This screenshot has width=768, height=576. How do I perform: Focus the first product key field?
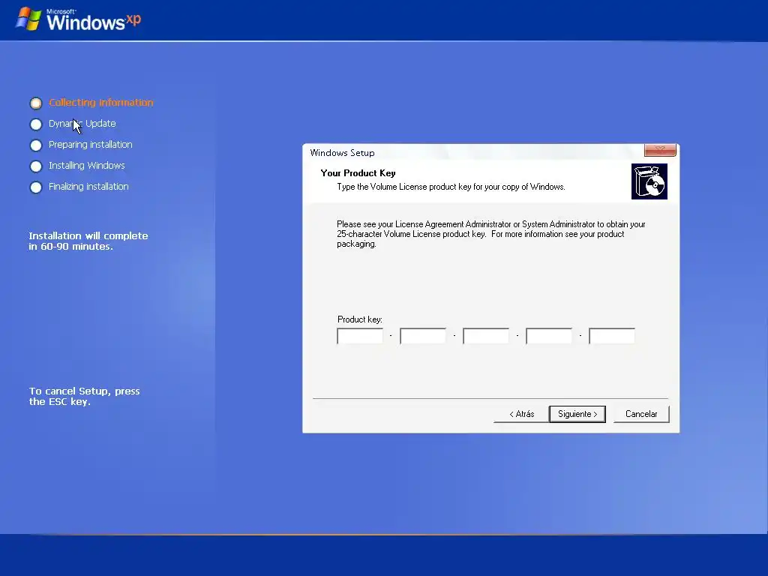pyautogui.click(x=360, y=336)
